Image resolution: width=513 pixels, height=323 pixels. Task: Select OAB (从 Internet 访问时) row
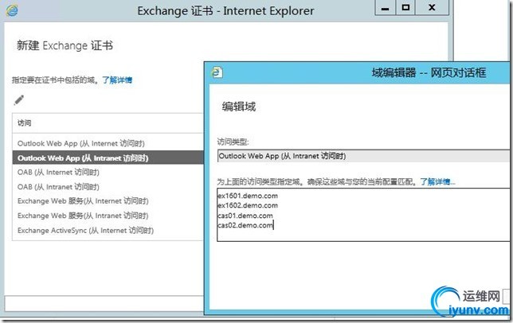pyautogui.click(x=108, y=172)
